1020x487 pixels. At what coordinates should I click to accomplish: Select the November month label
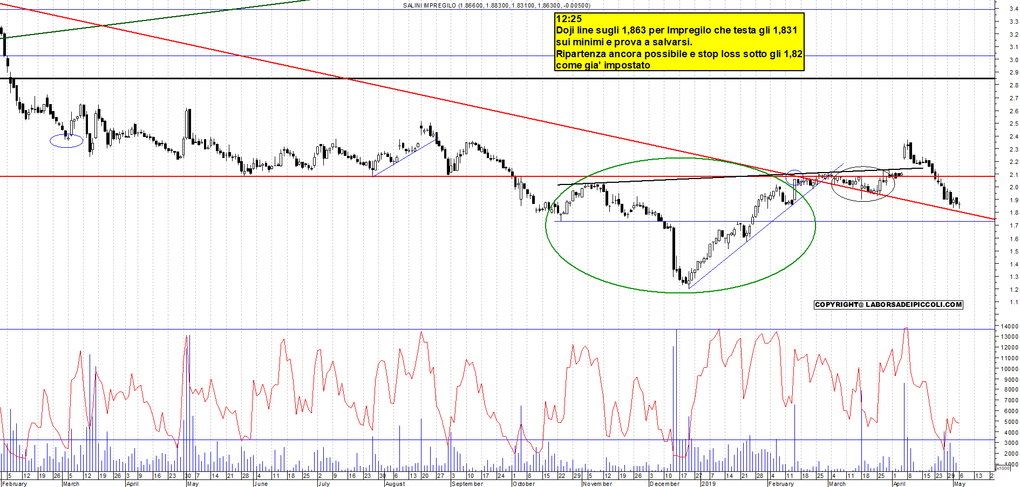(x=597, y=484)
